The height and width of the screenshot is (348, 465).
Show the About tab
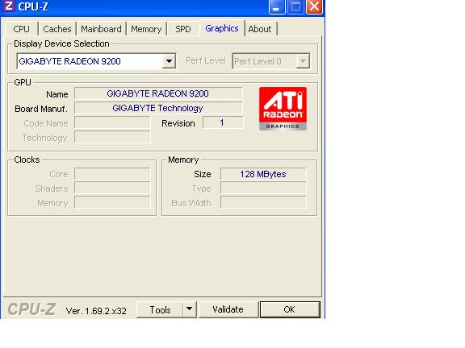pyautogui.click(x=260, y=29)
